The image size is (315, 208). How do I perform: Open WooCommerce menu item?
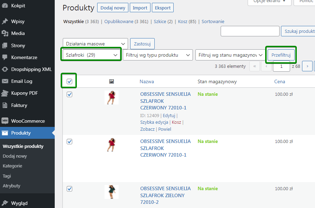click(28, 121)
